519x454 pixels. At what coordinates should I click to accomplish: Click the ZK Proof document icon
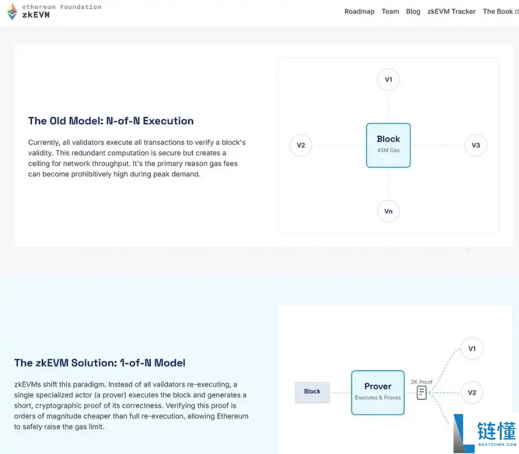pyautogui.click(x=422, y=392)
